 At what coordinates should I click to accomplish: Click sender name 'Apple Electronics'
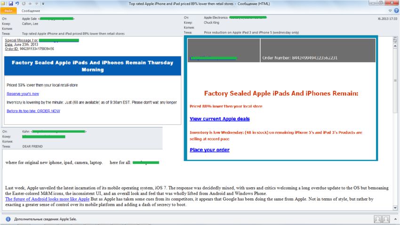216,17
